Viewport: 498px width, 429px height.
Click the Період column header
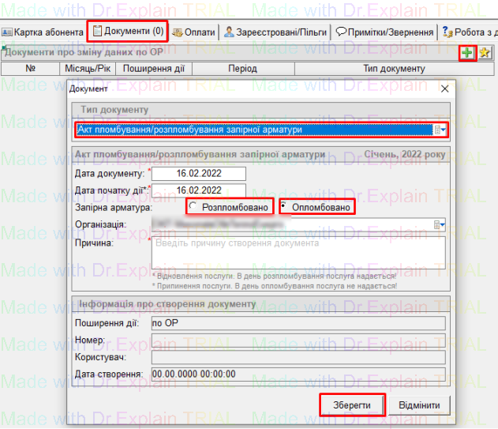pos(242,69)
